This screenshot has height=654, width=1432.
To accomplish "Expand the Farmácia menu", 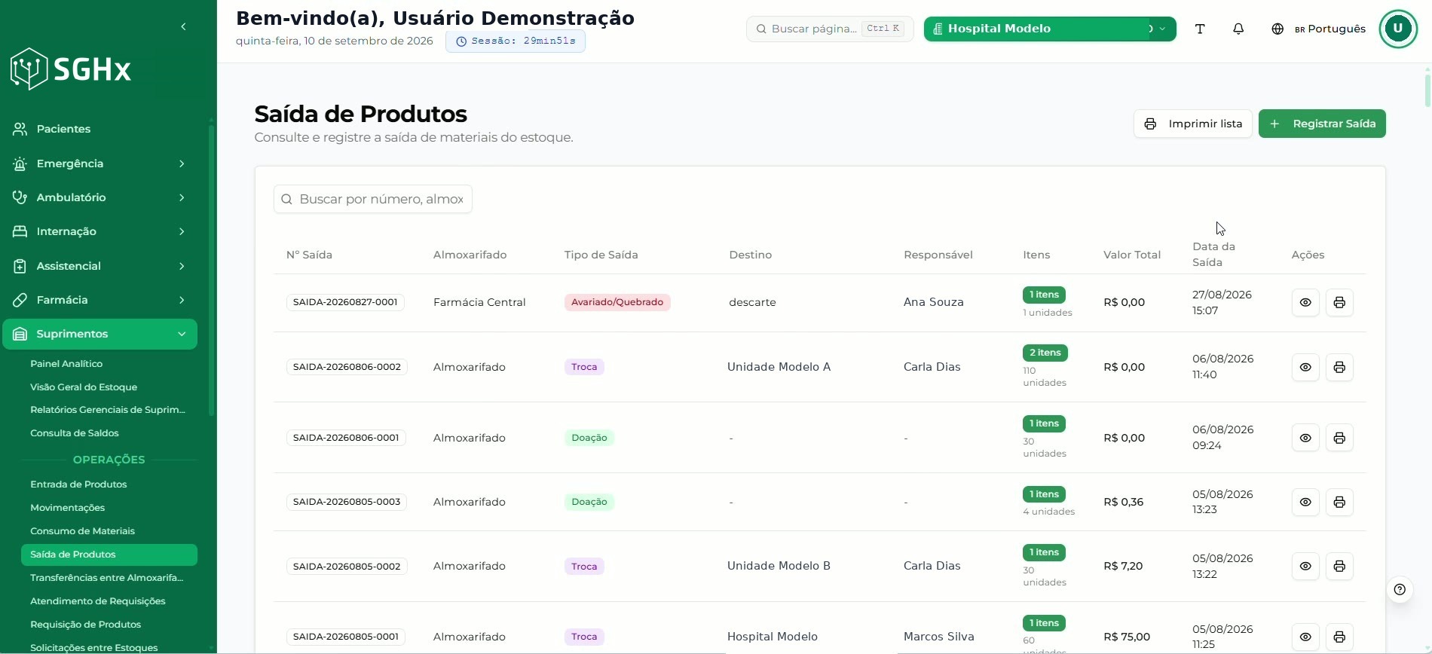I will (99, 300).
